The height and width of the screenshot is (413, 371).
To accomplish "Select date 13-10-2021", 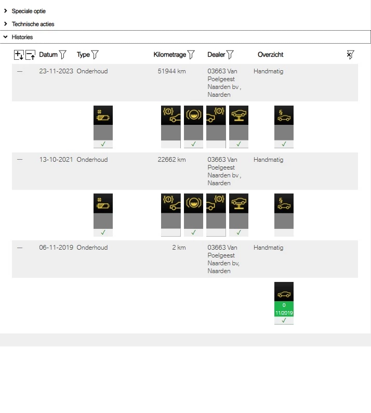I will [x=56, y=160].
